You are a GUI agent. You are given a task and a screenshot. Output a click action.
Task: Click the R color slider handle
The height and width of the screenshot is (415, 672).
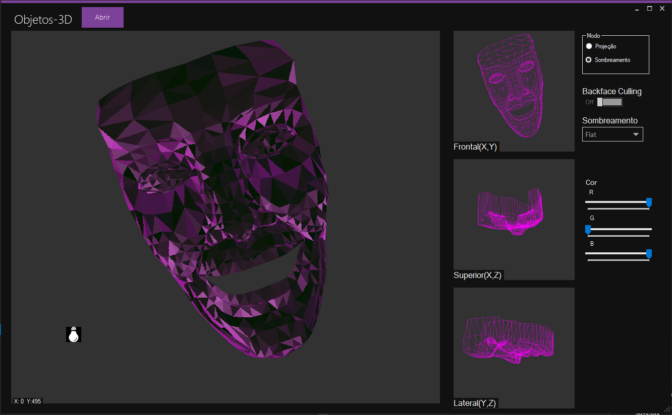[x=649, y=202]
